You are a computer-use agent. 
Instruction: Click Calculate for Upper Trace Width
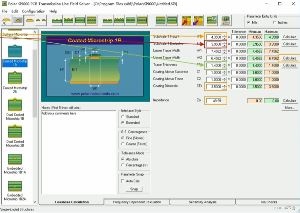(290, 58)
